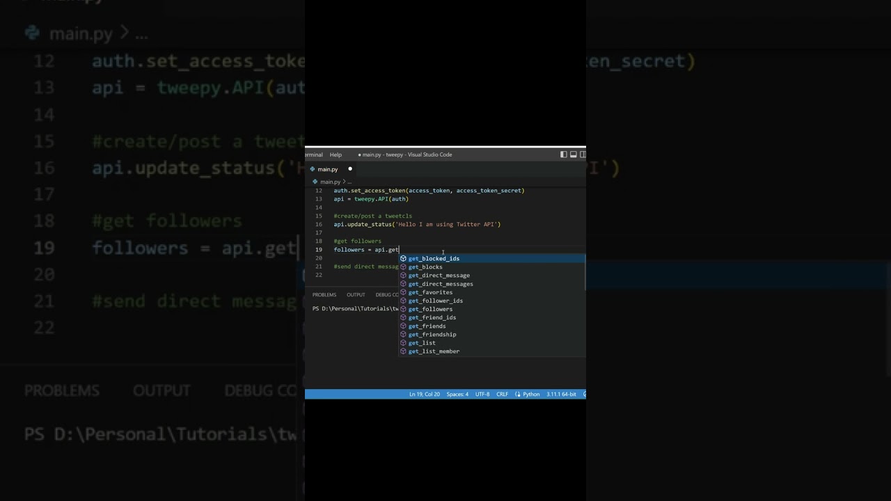This screenshot has width=891, height=501.
Task: Toggle panel layout icon in title bar
Action: coord(574,154)
